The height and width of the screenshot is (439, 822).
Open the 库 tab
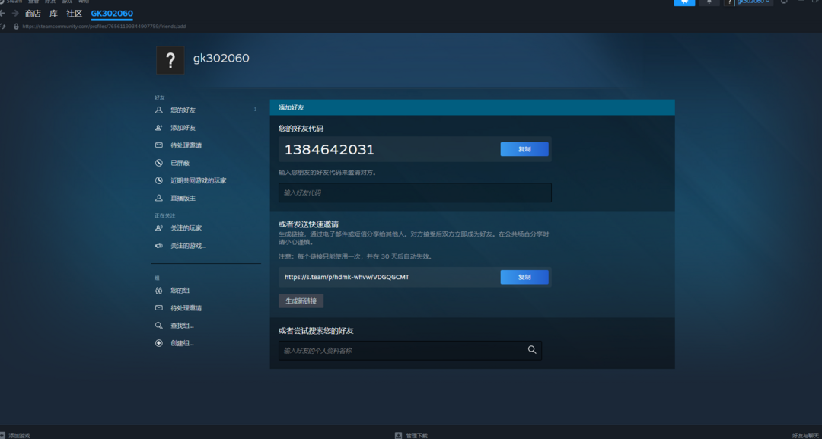pyautogui.click(x=53, y=14)
